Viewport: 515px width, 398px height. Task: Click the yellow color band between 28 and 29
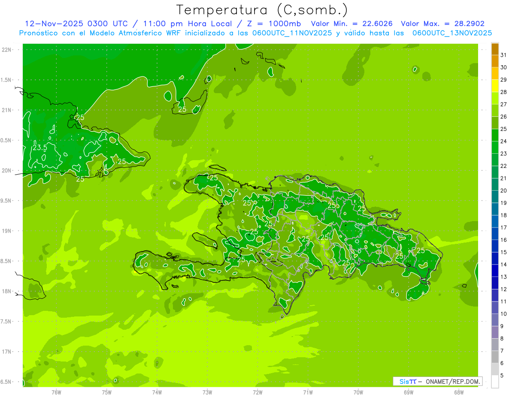[495, 86]
